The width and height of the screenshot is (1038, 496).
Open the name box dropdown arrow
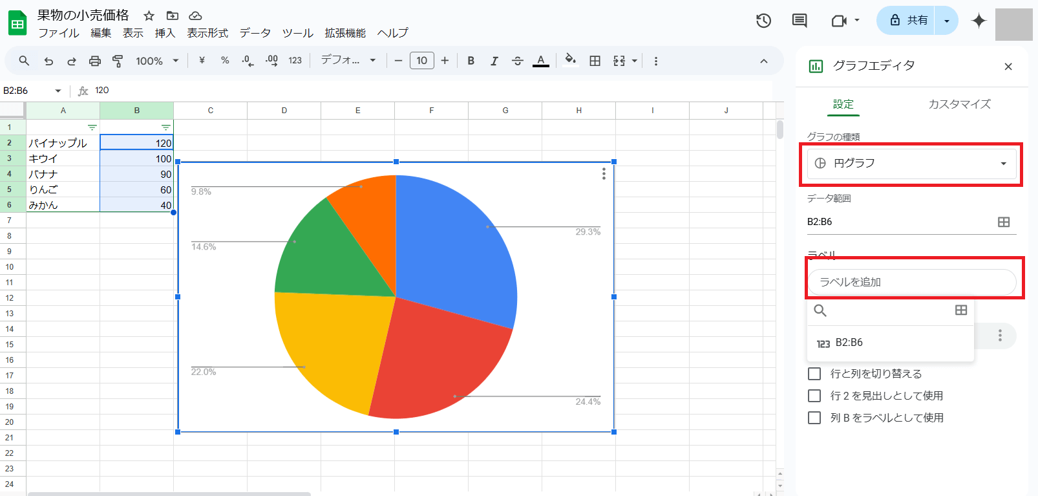[x=58, y=91]
